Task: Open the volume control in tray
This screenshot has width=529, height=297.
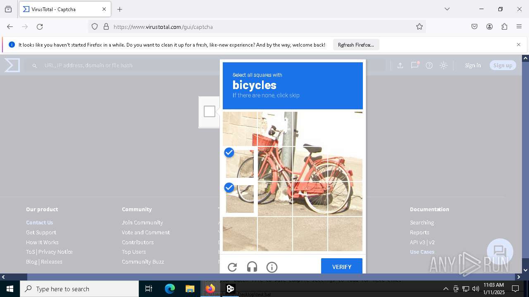Action: click(476, 289)
